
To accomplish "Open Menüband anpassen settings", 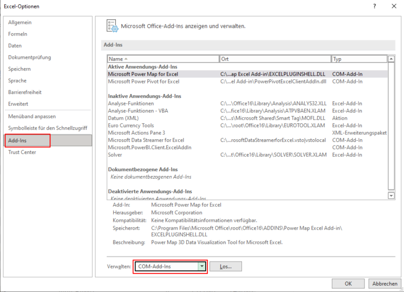I will tap(32, 116).
